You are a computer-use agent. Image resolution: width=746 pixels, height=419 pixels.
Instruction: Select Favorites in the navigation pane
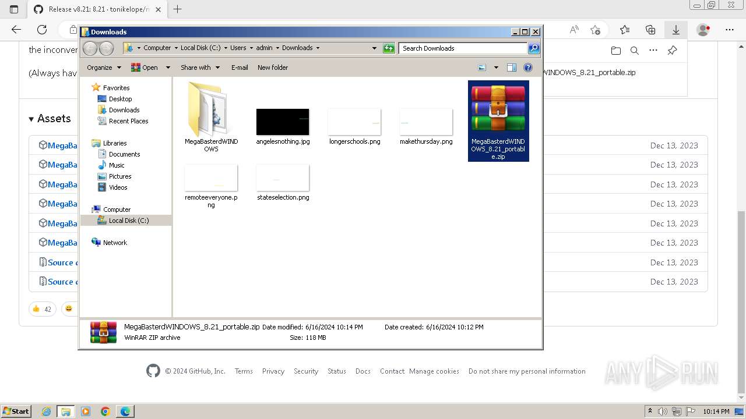(x=116, y=88)
